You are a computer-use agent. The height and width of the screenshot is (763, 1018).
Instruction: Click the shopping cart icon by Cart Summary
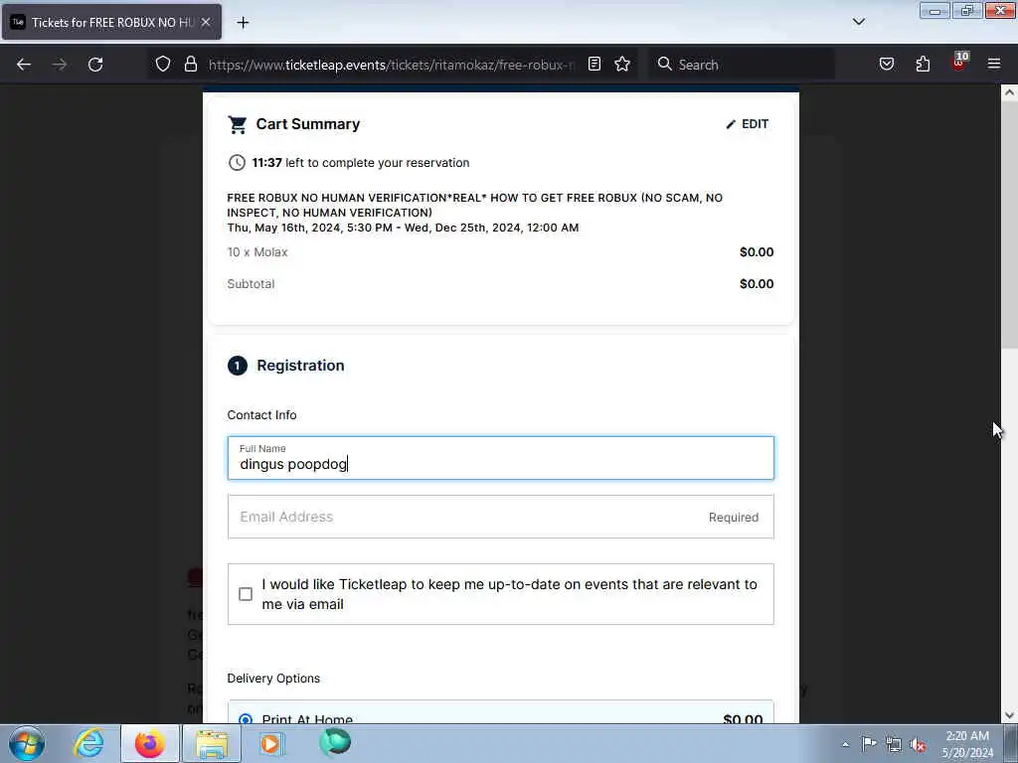pyautogui.click(x=237, y=124)
